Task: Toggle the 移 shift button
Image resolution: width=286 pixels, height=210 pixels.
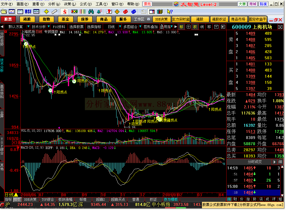Action: [x=209, y=27]
